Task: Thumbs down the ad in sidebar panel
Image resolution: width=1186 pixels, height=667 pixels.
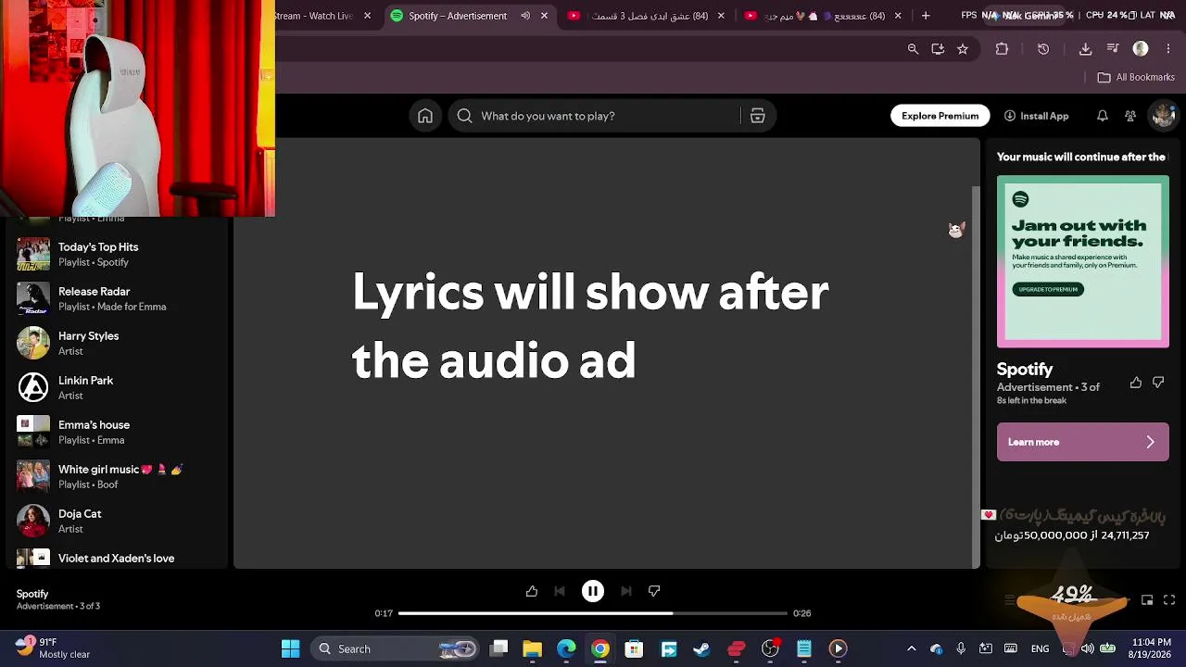Action: [x=1158, y=383]
